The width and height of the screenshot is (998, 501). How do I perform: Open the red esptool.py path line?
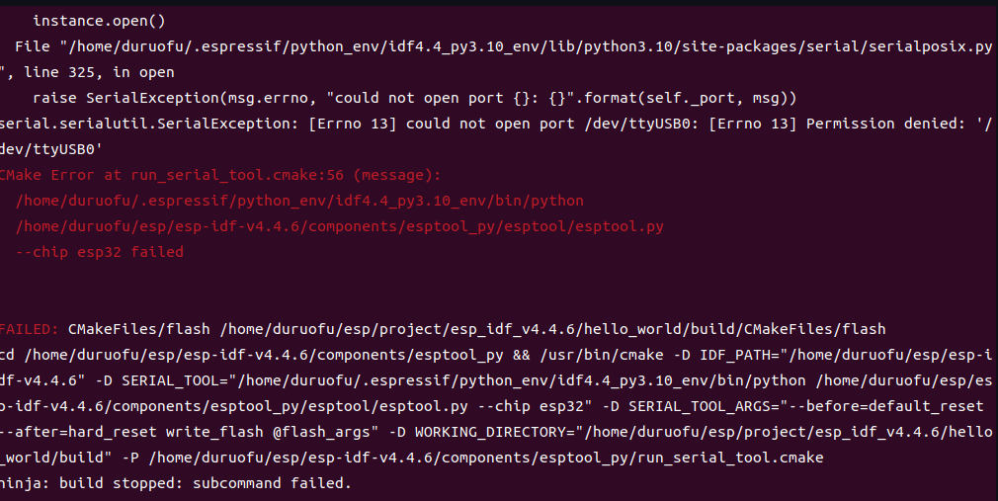click(x=339, y=226)
